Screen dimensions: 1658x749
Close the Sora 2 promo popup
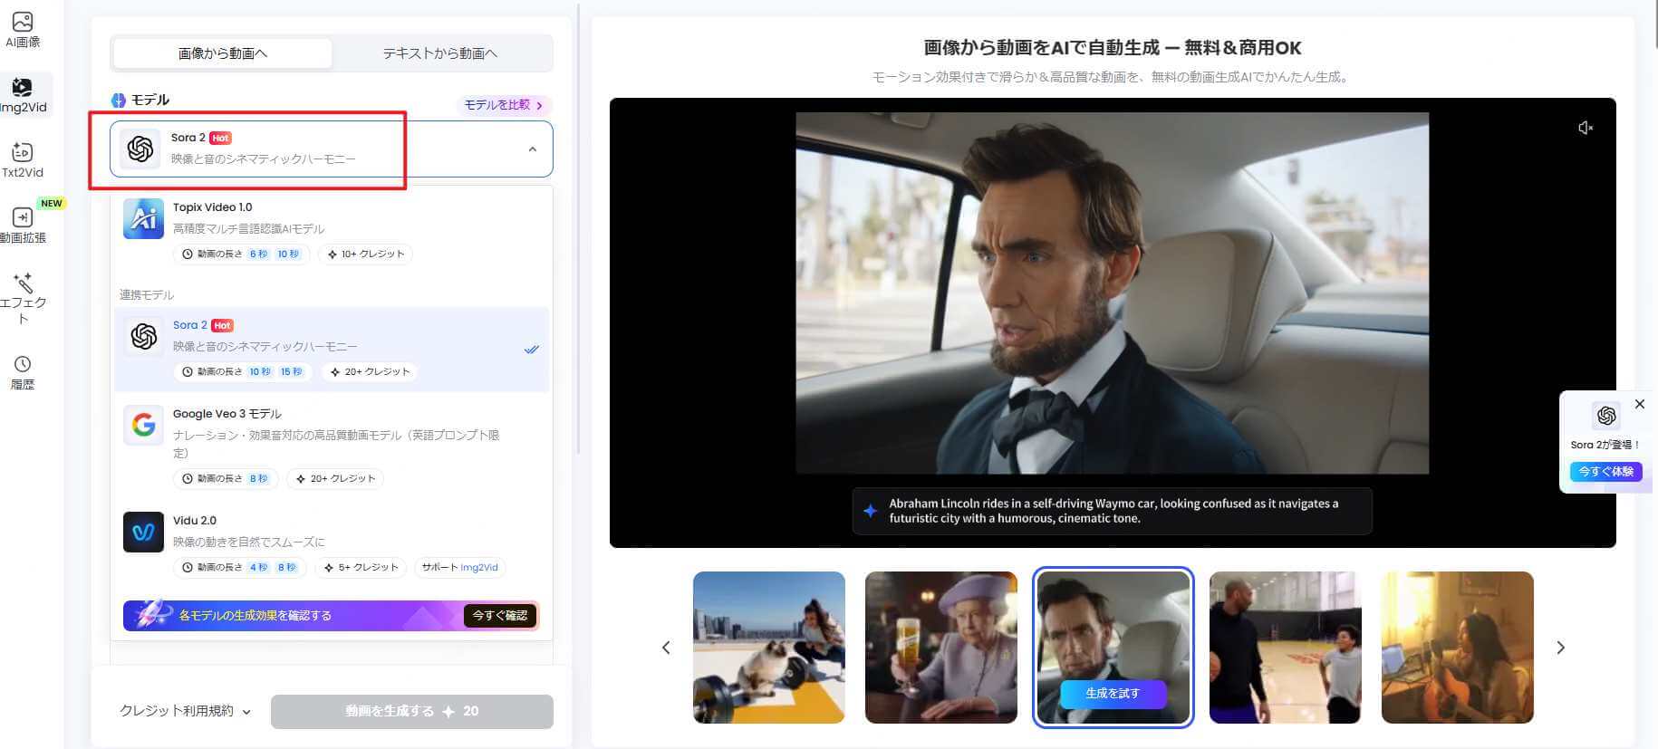1639,404
